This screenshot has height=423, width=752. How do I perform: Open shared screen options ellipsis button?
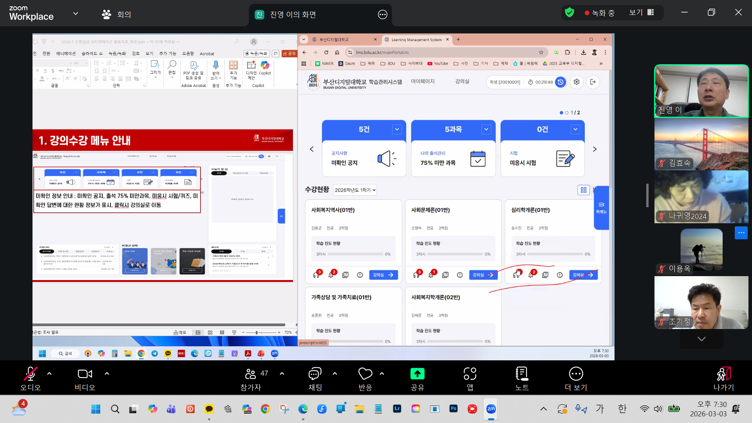click(x=382, y=14)
